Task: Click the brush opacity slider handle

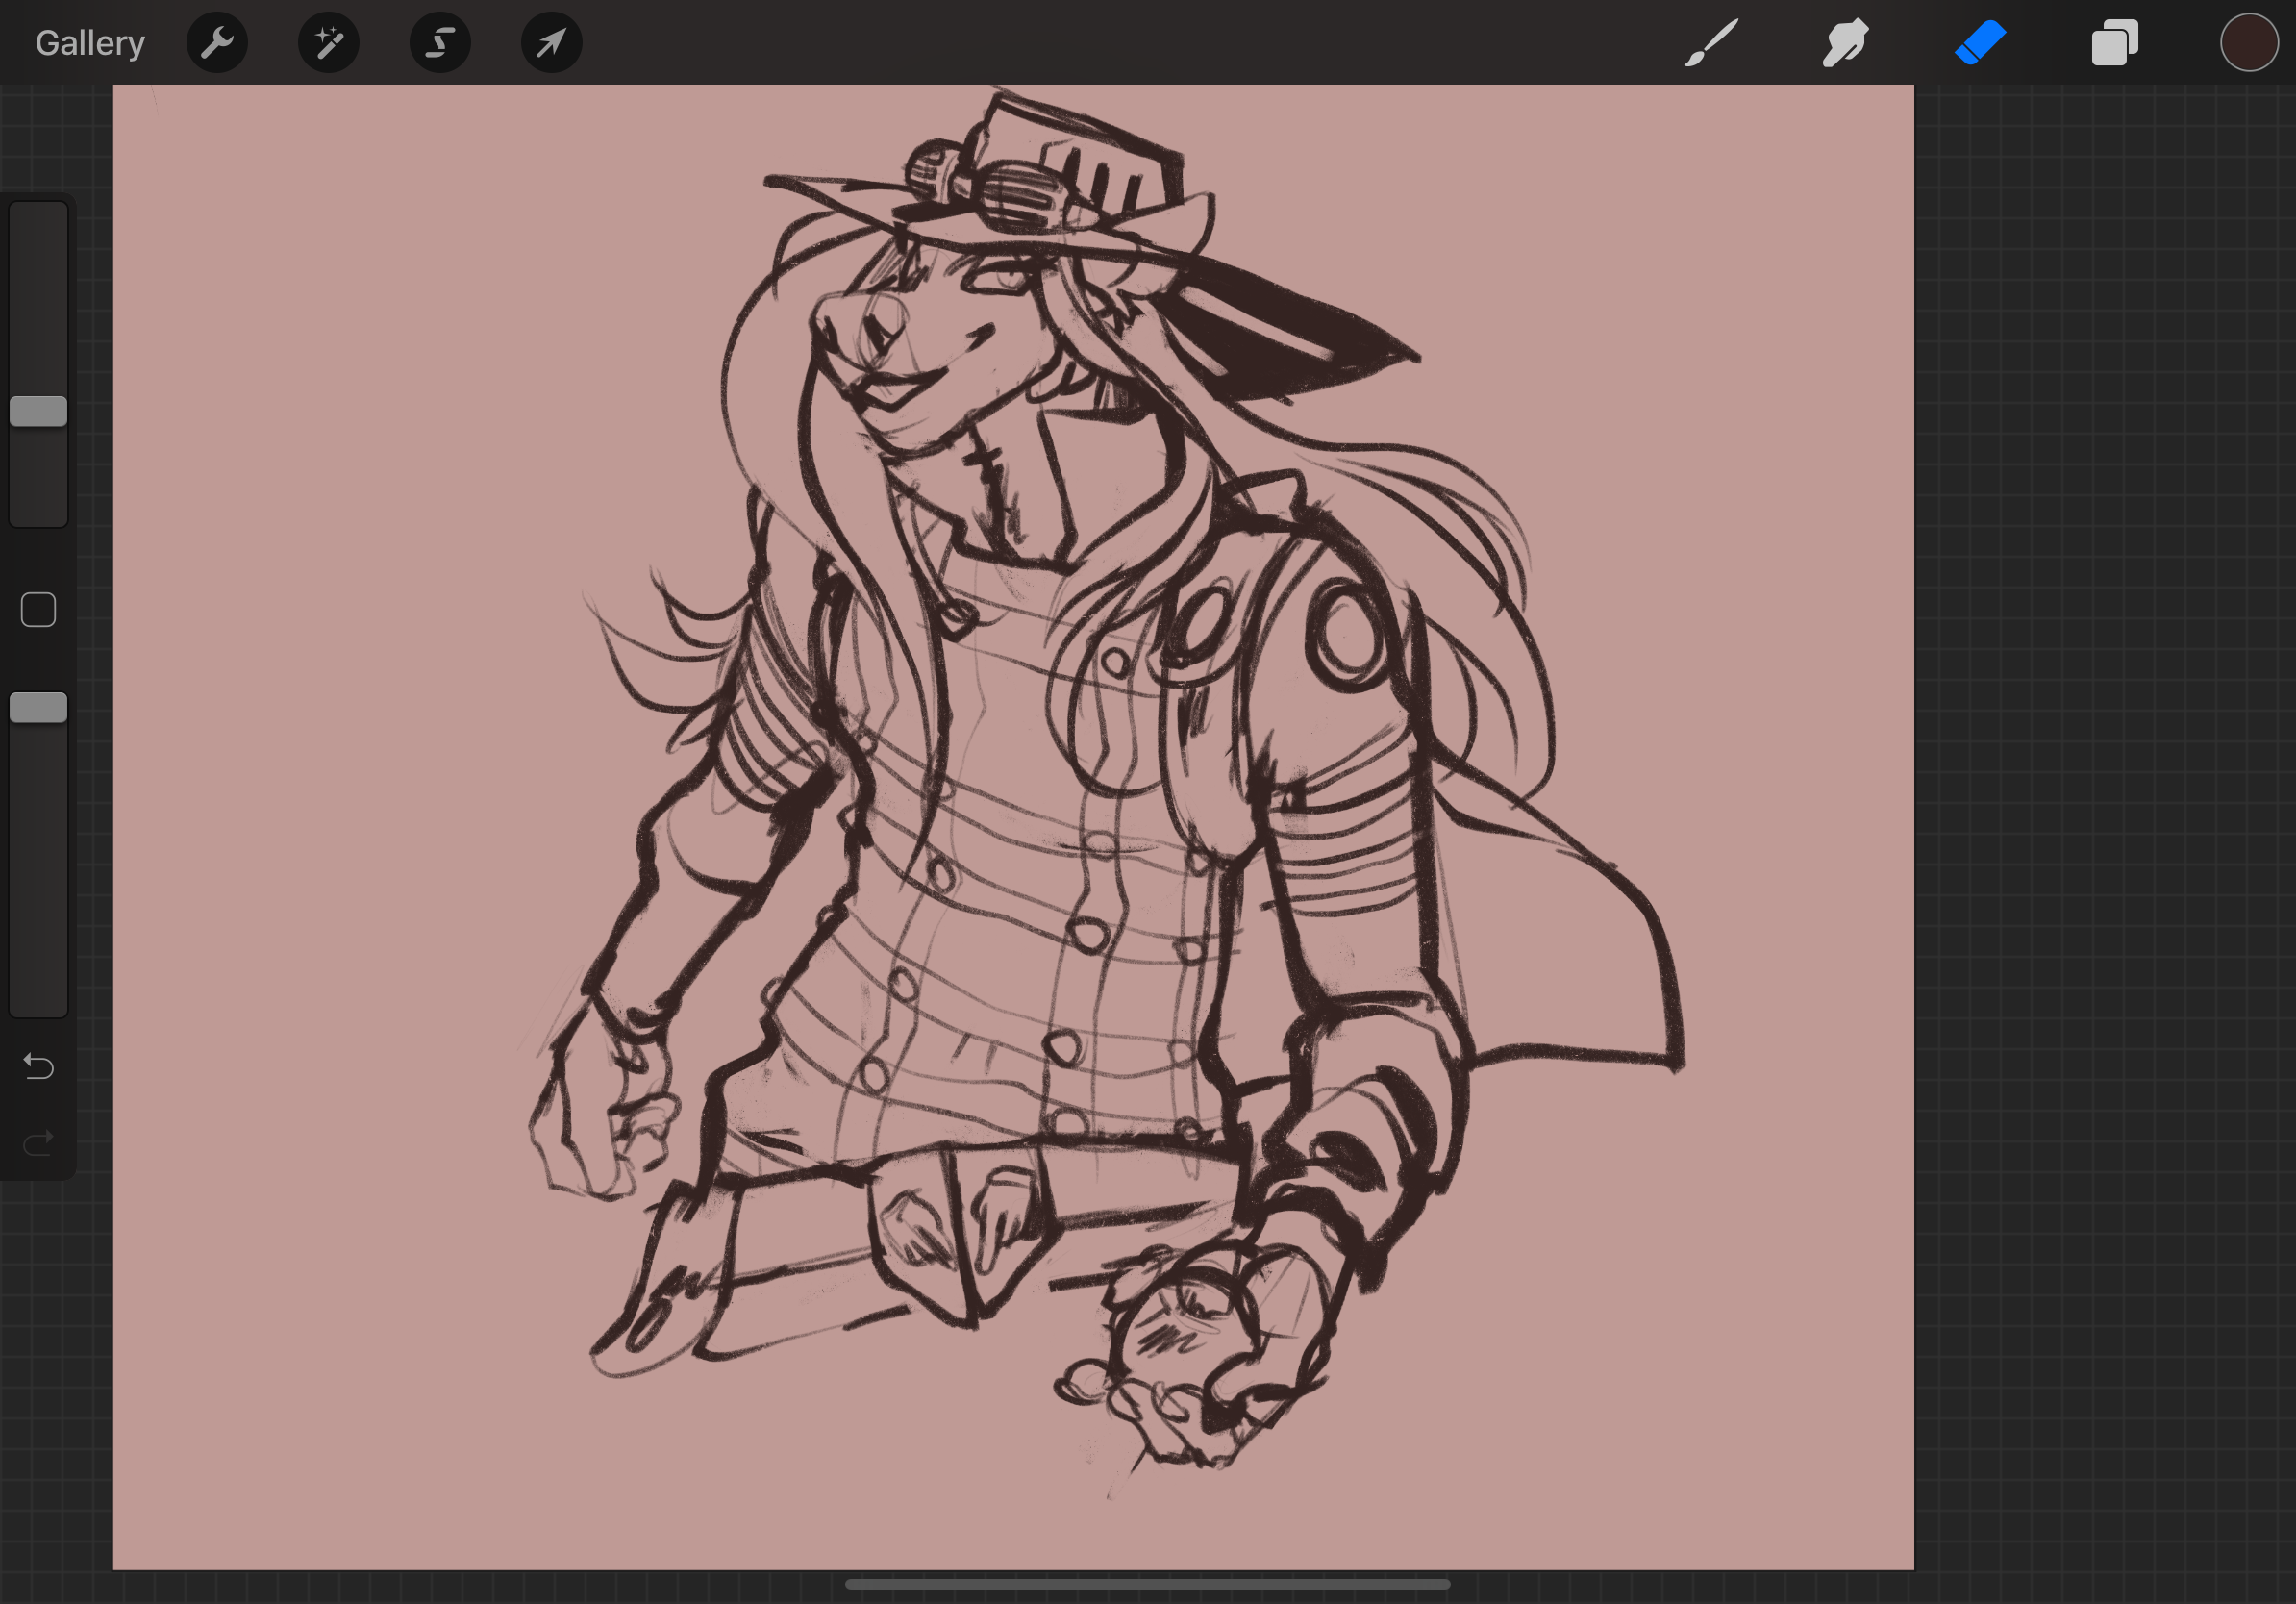Action: (38, 707)
